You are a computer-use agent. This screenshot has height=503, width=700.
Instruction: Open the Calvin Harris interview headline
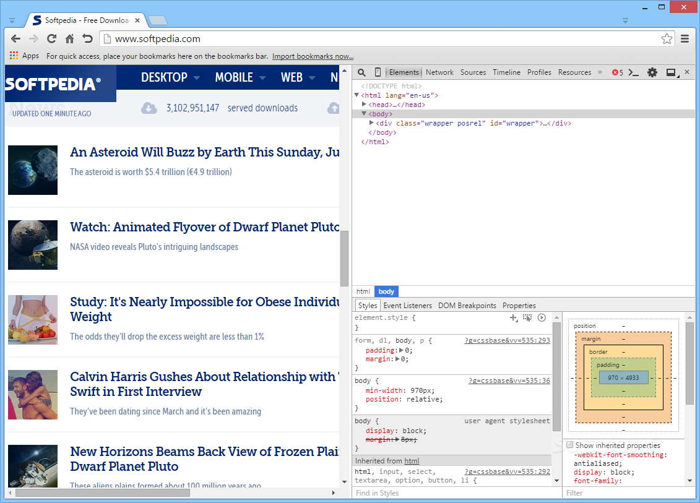point(204,384)
